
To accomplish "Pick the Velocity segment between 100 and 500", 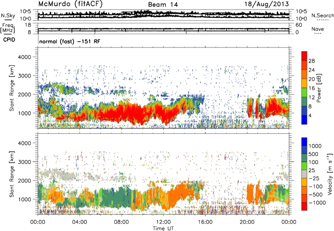I will point(304,158).
